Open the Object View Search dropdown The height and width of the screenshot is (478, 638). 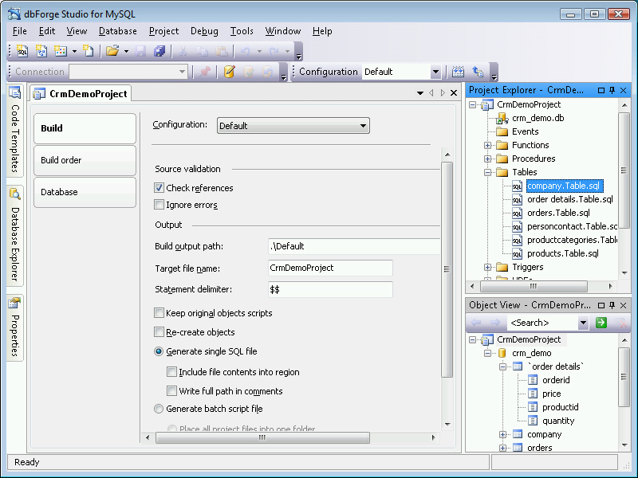tap(584, 323)
